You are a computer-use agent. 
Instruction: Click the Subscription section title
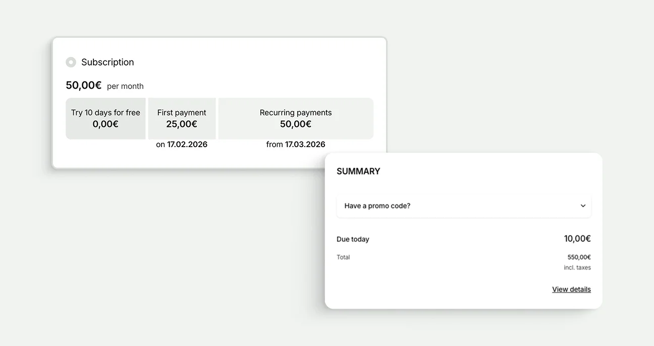pos(107,62)
